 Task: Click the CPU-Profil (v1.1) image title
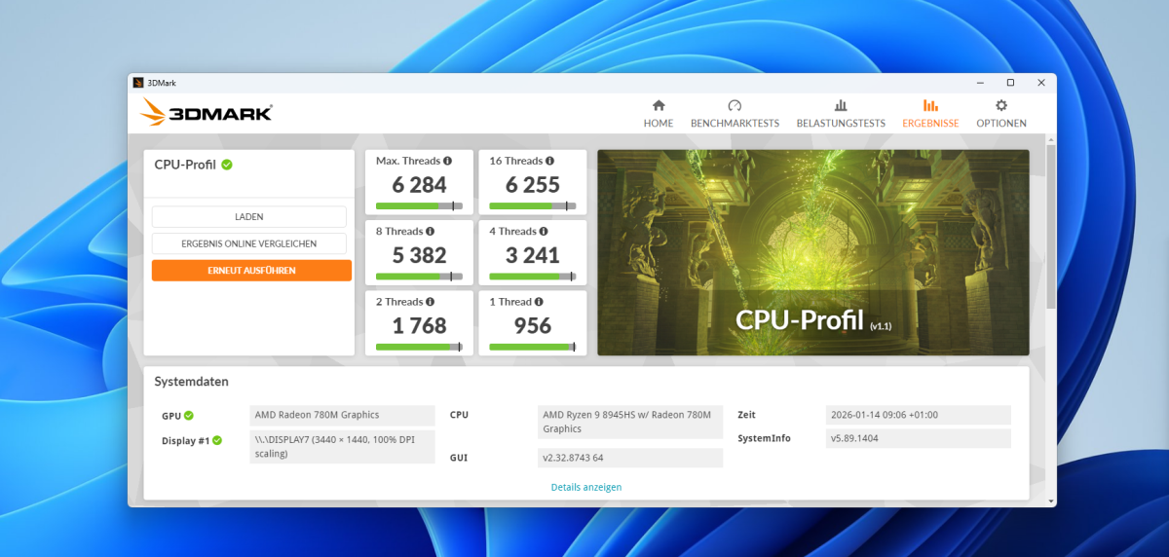812,321
